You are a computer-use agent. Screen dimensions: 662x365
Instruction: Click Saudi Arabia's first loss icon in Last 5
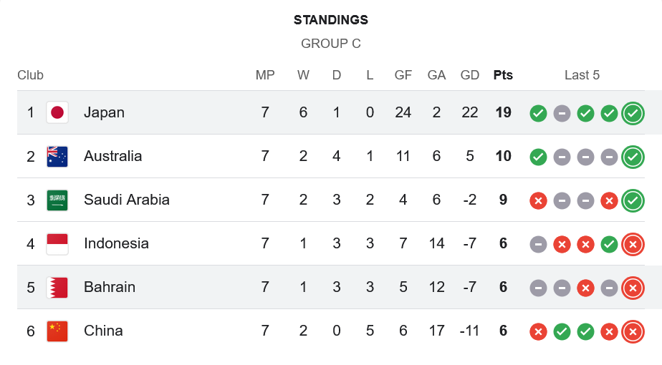click(538, 200)
